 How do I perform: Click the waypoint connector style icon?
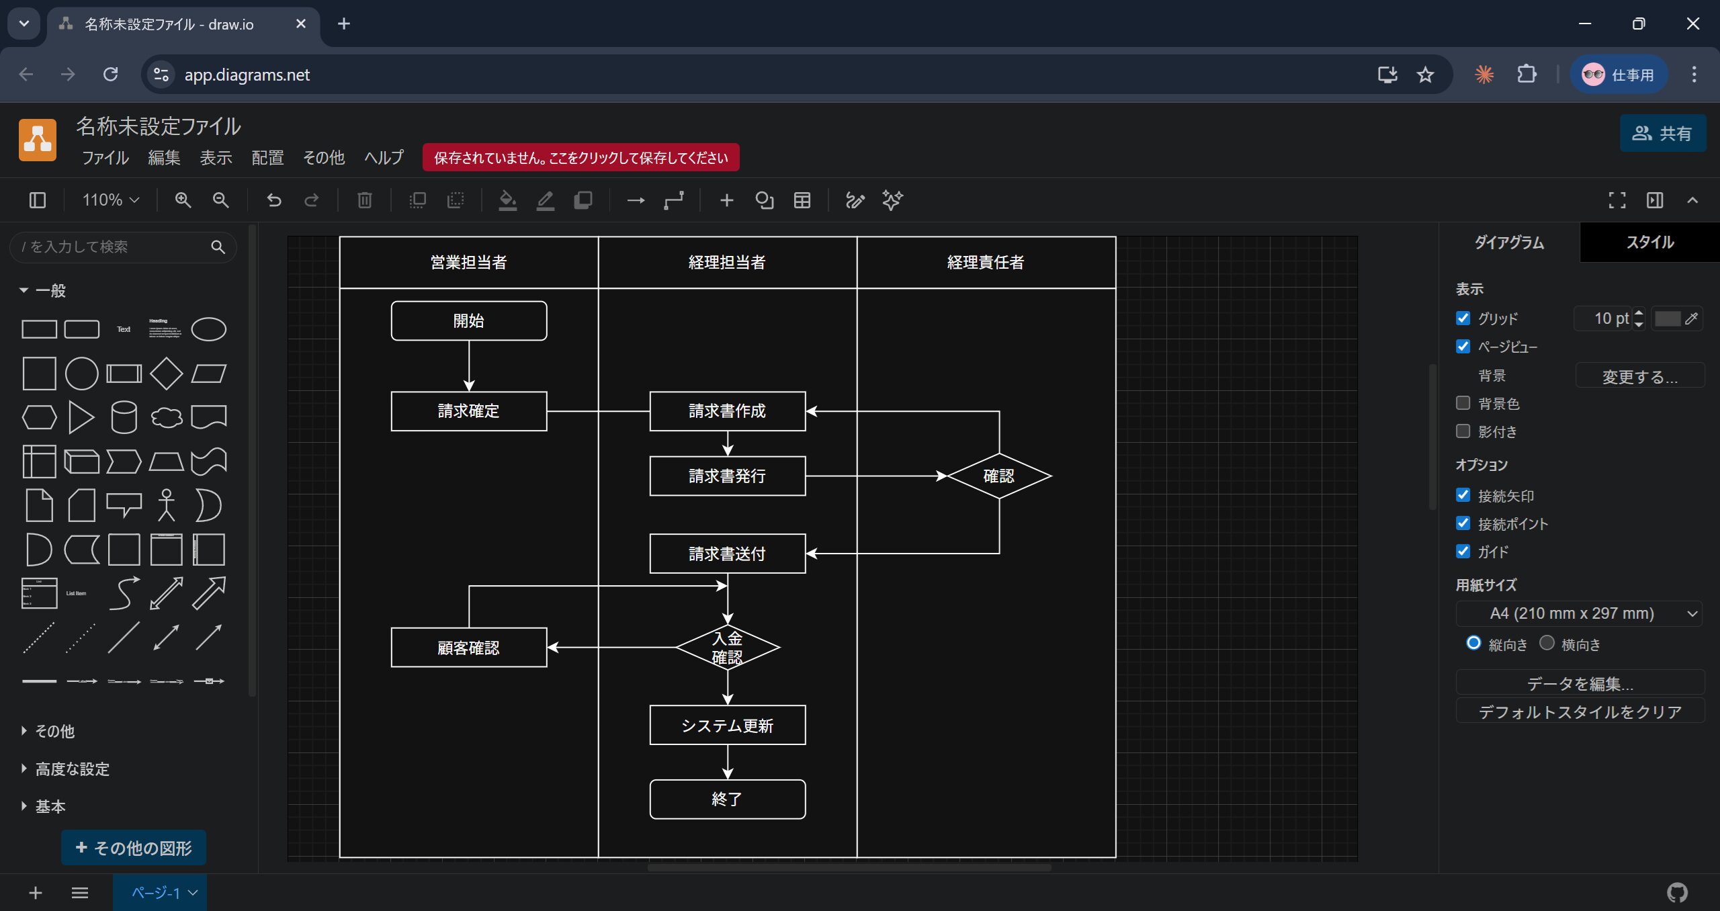(x=674, y=200)
